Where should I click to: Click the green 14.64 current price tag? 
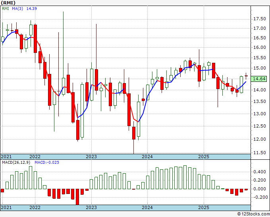pyautogui.click(x=260, y=79)
